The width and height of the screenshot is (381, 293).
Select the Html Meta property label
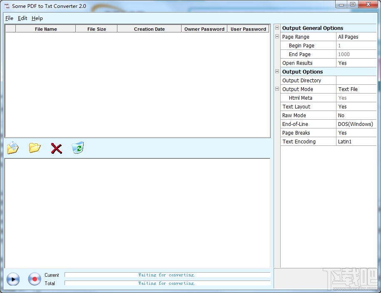[301, 98]
